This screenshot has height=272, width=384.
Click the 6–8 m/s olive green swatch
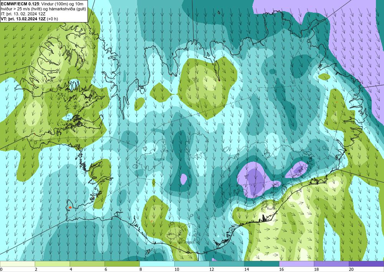[x=122, y=264]
